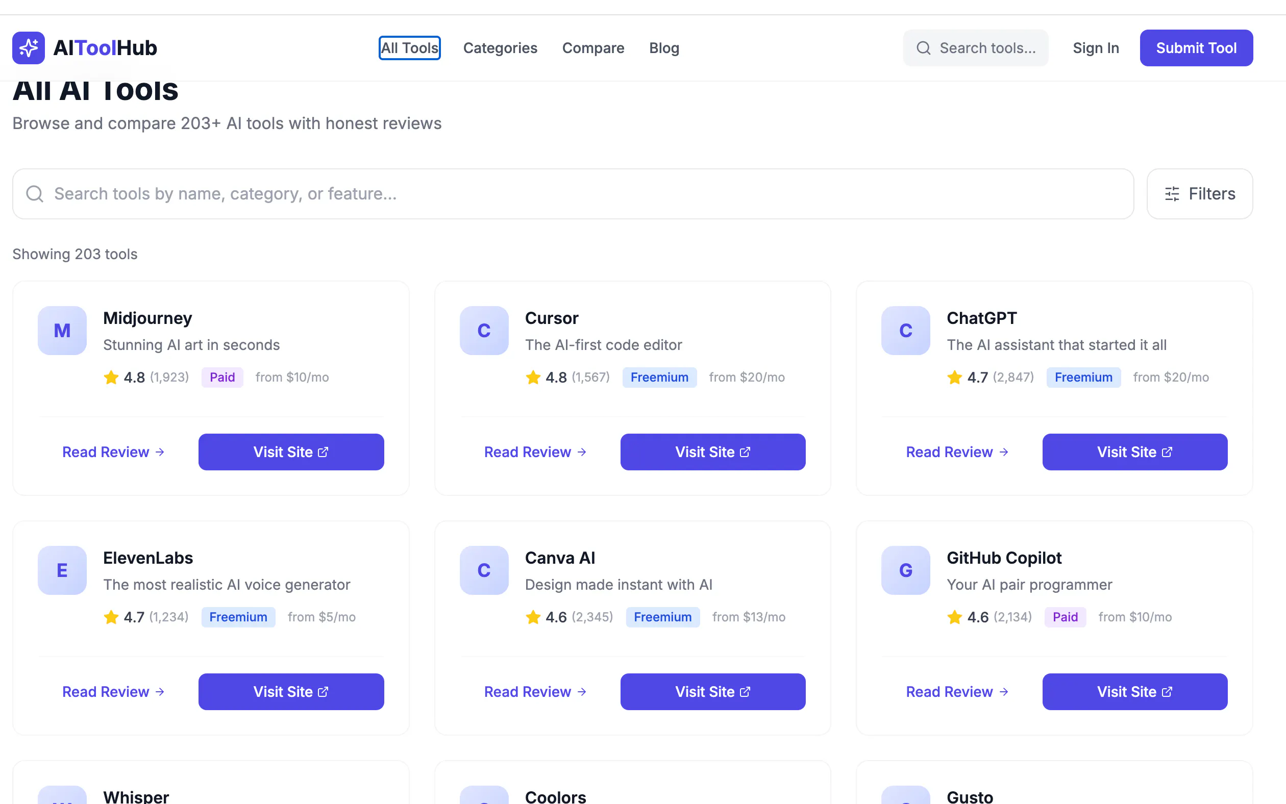Visit the ElevenLabs site

[x=291, y=692]
